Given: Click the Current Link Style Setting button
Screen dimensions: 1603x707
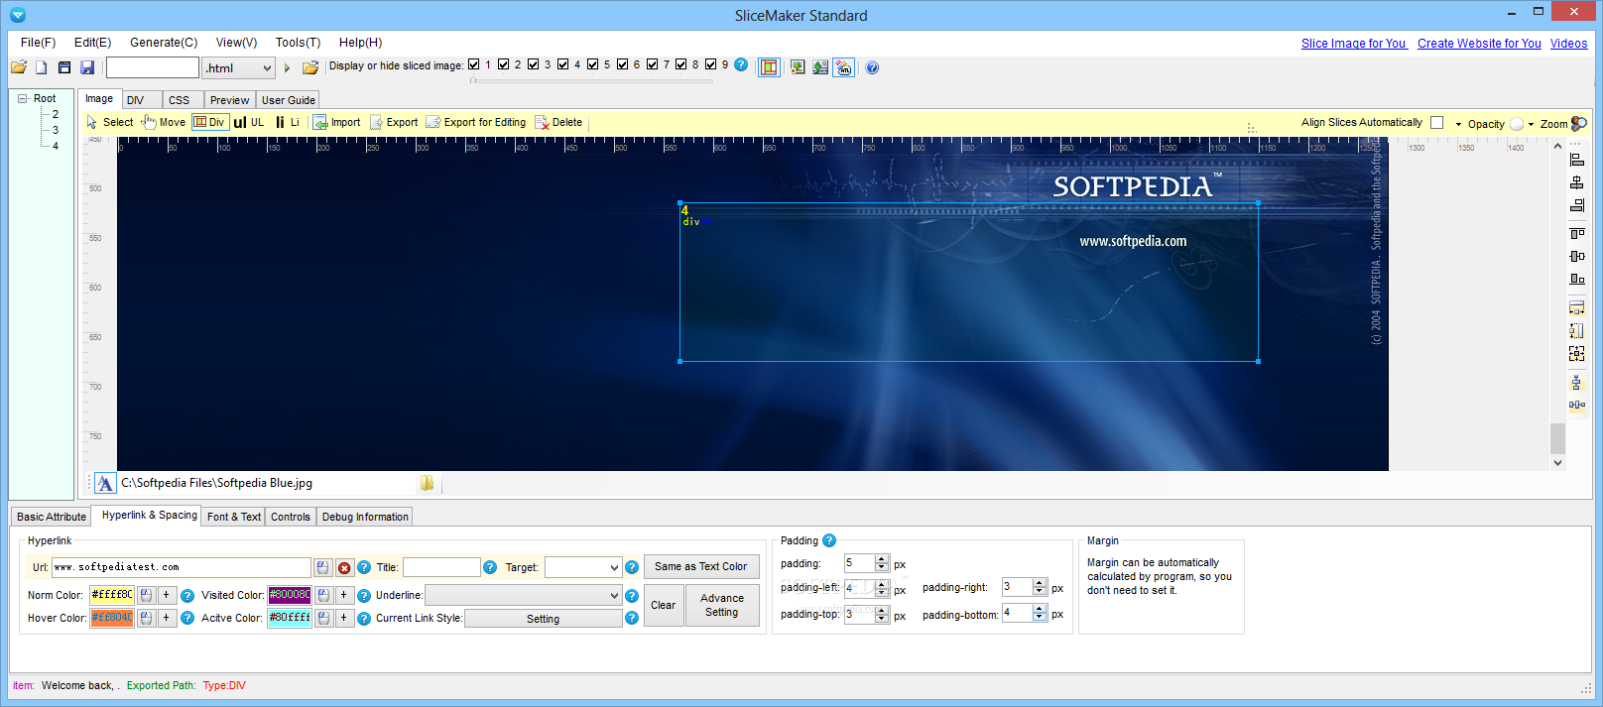Looking at the screenshot, I should coord(544,619).
